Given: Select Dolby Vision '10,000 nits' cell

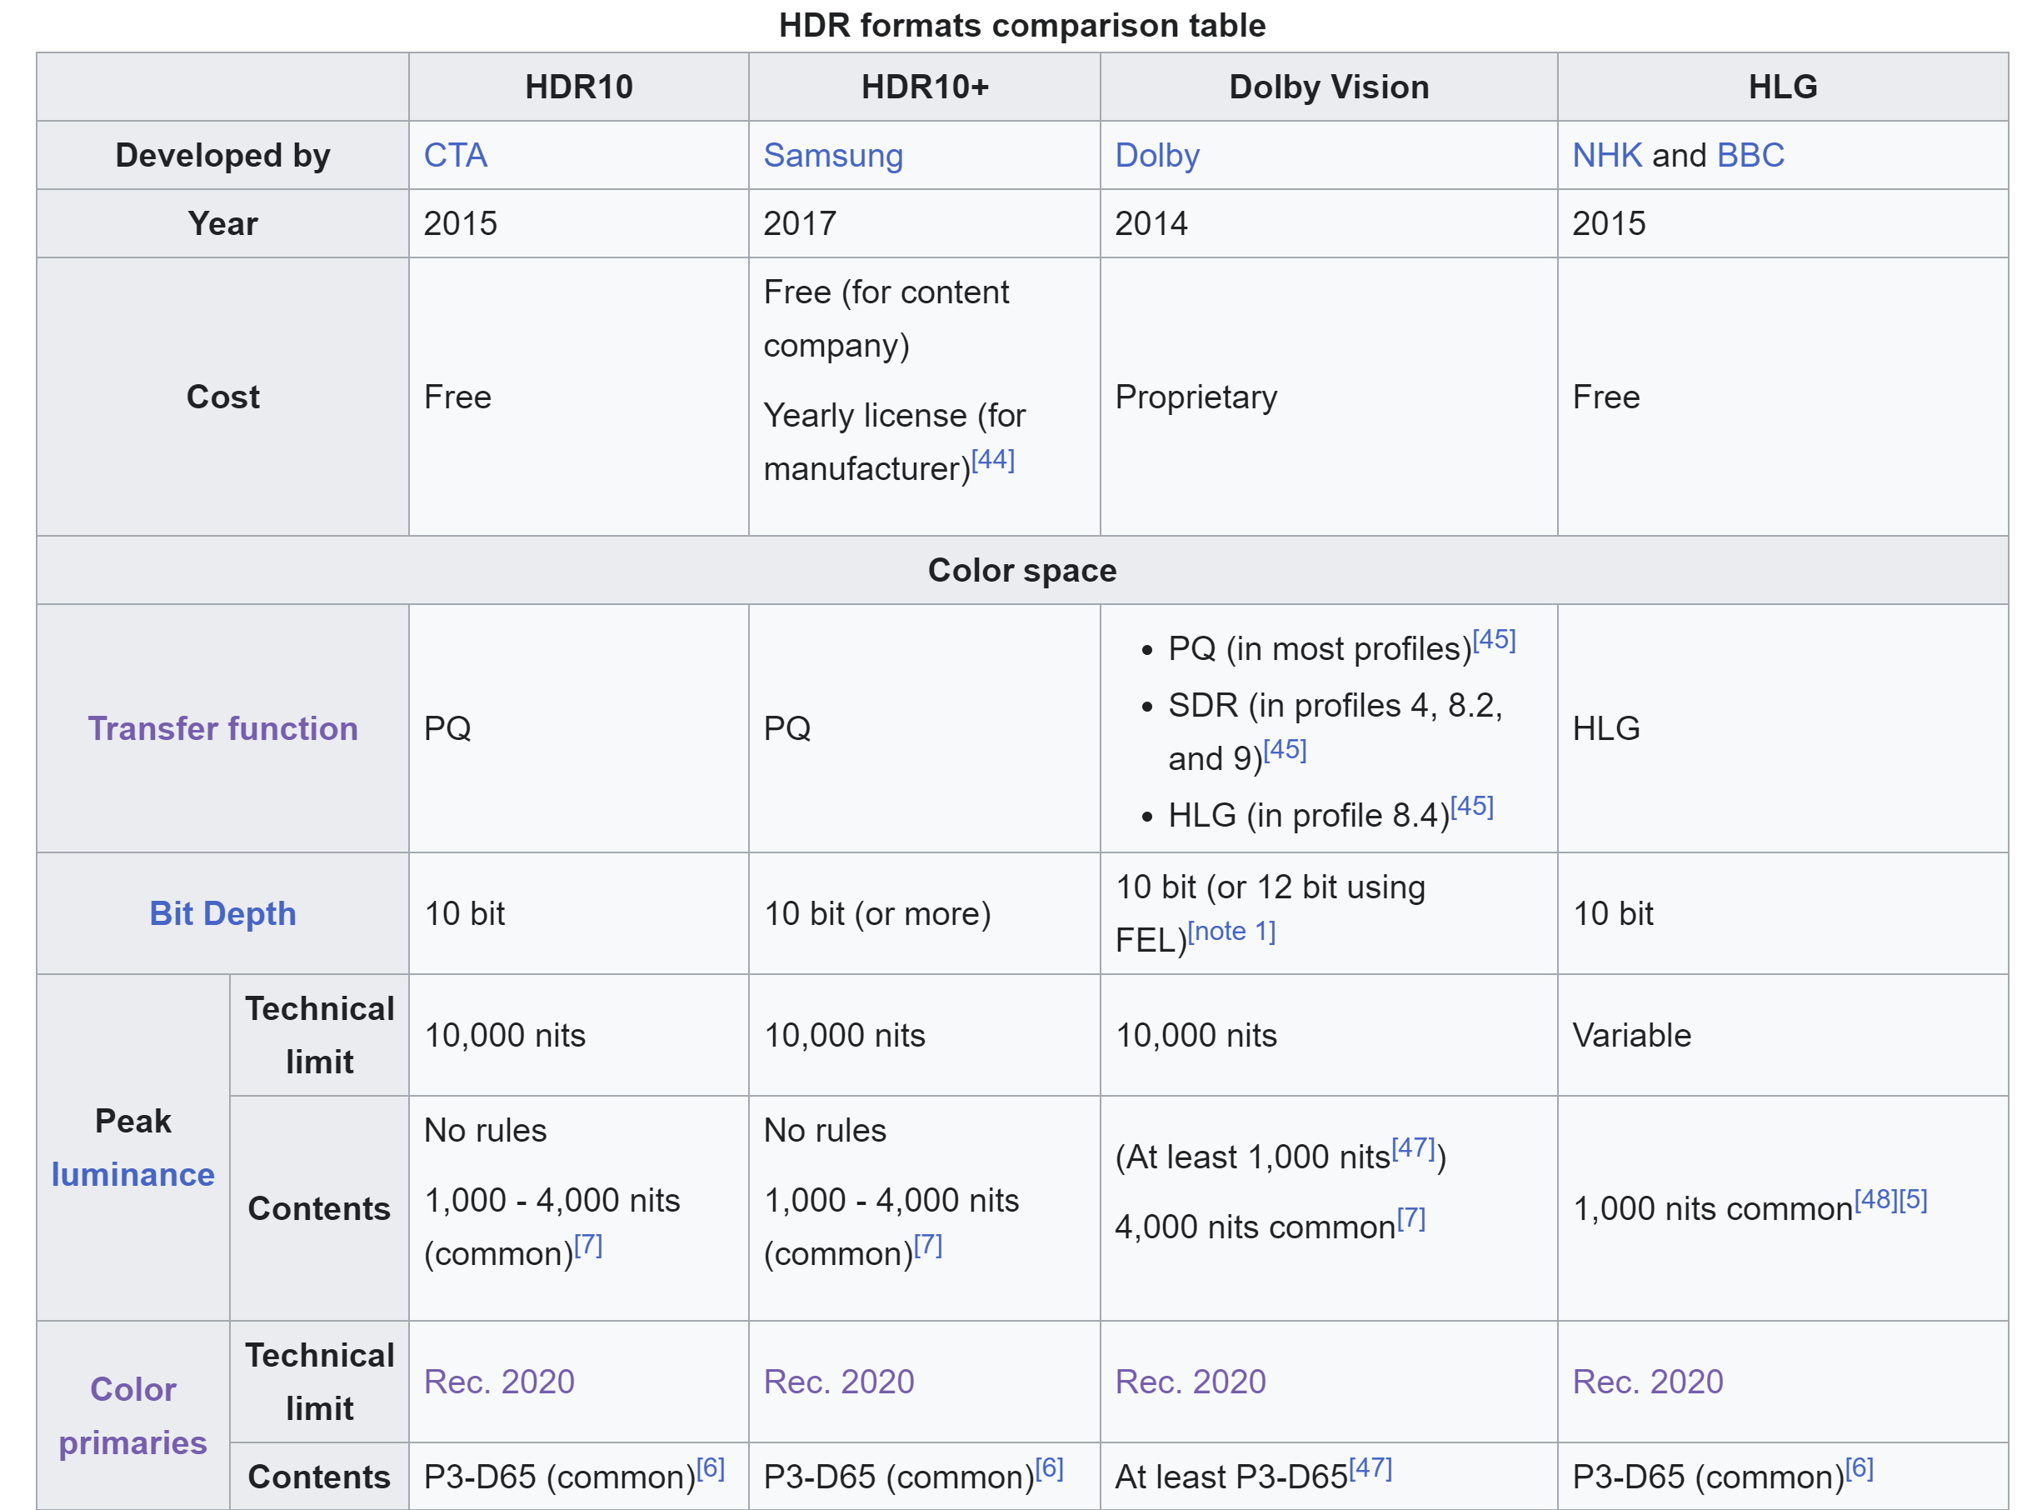Looking at the screenshot, I should click(x=1328, y=1035).
